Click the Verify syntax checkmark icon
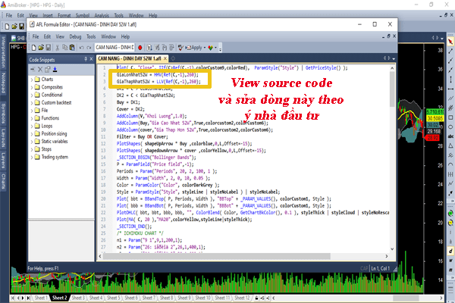 click(180, 48)
